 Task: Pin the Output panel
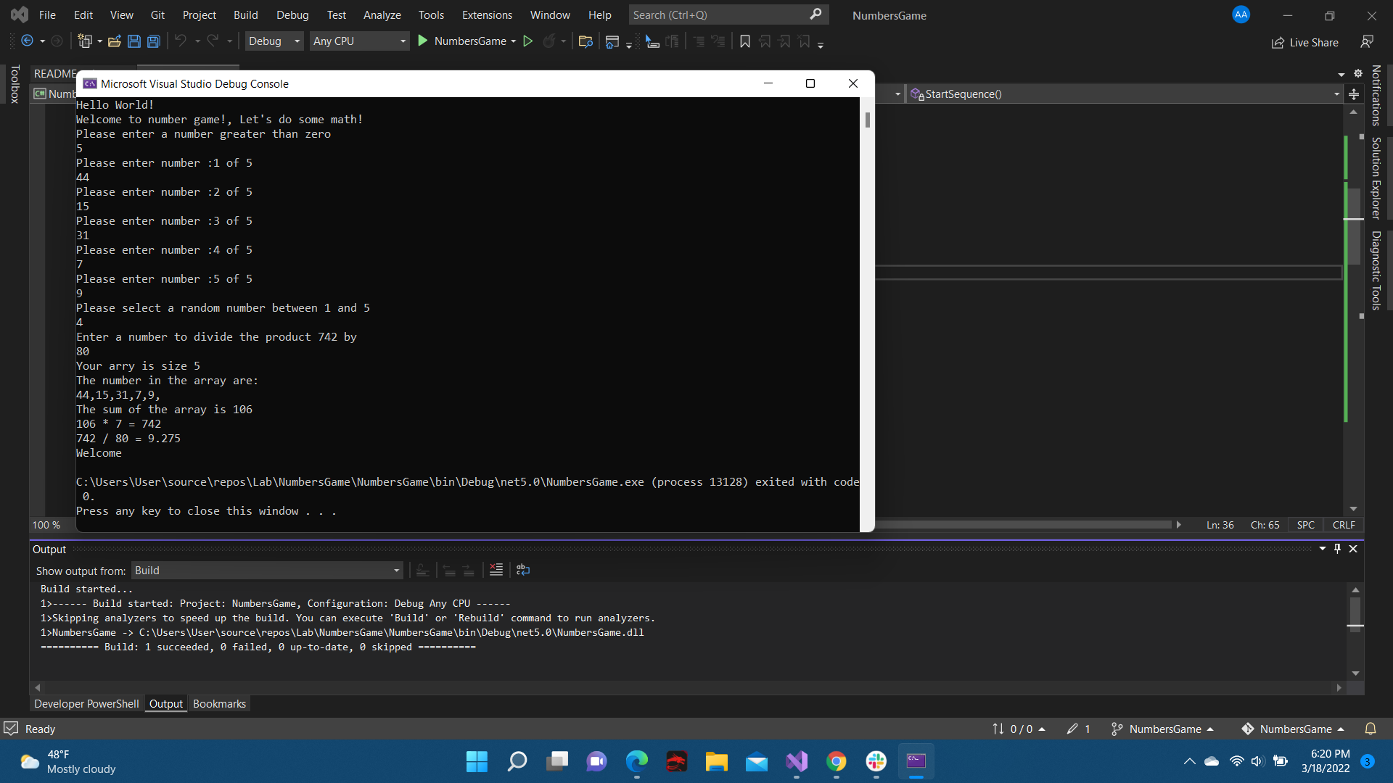[x=1336, y=549]
